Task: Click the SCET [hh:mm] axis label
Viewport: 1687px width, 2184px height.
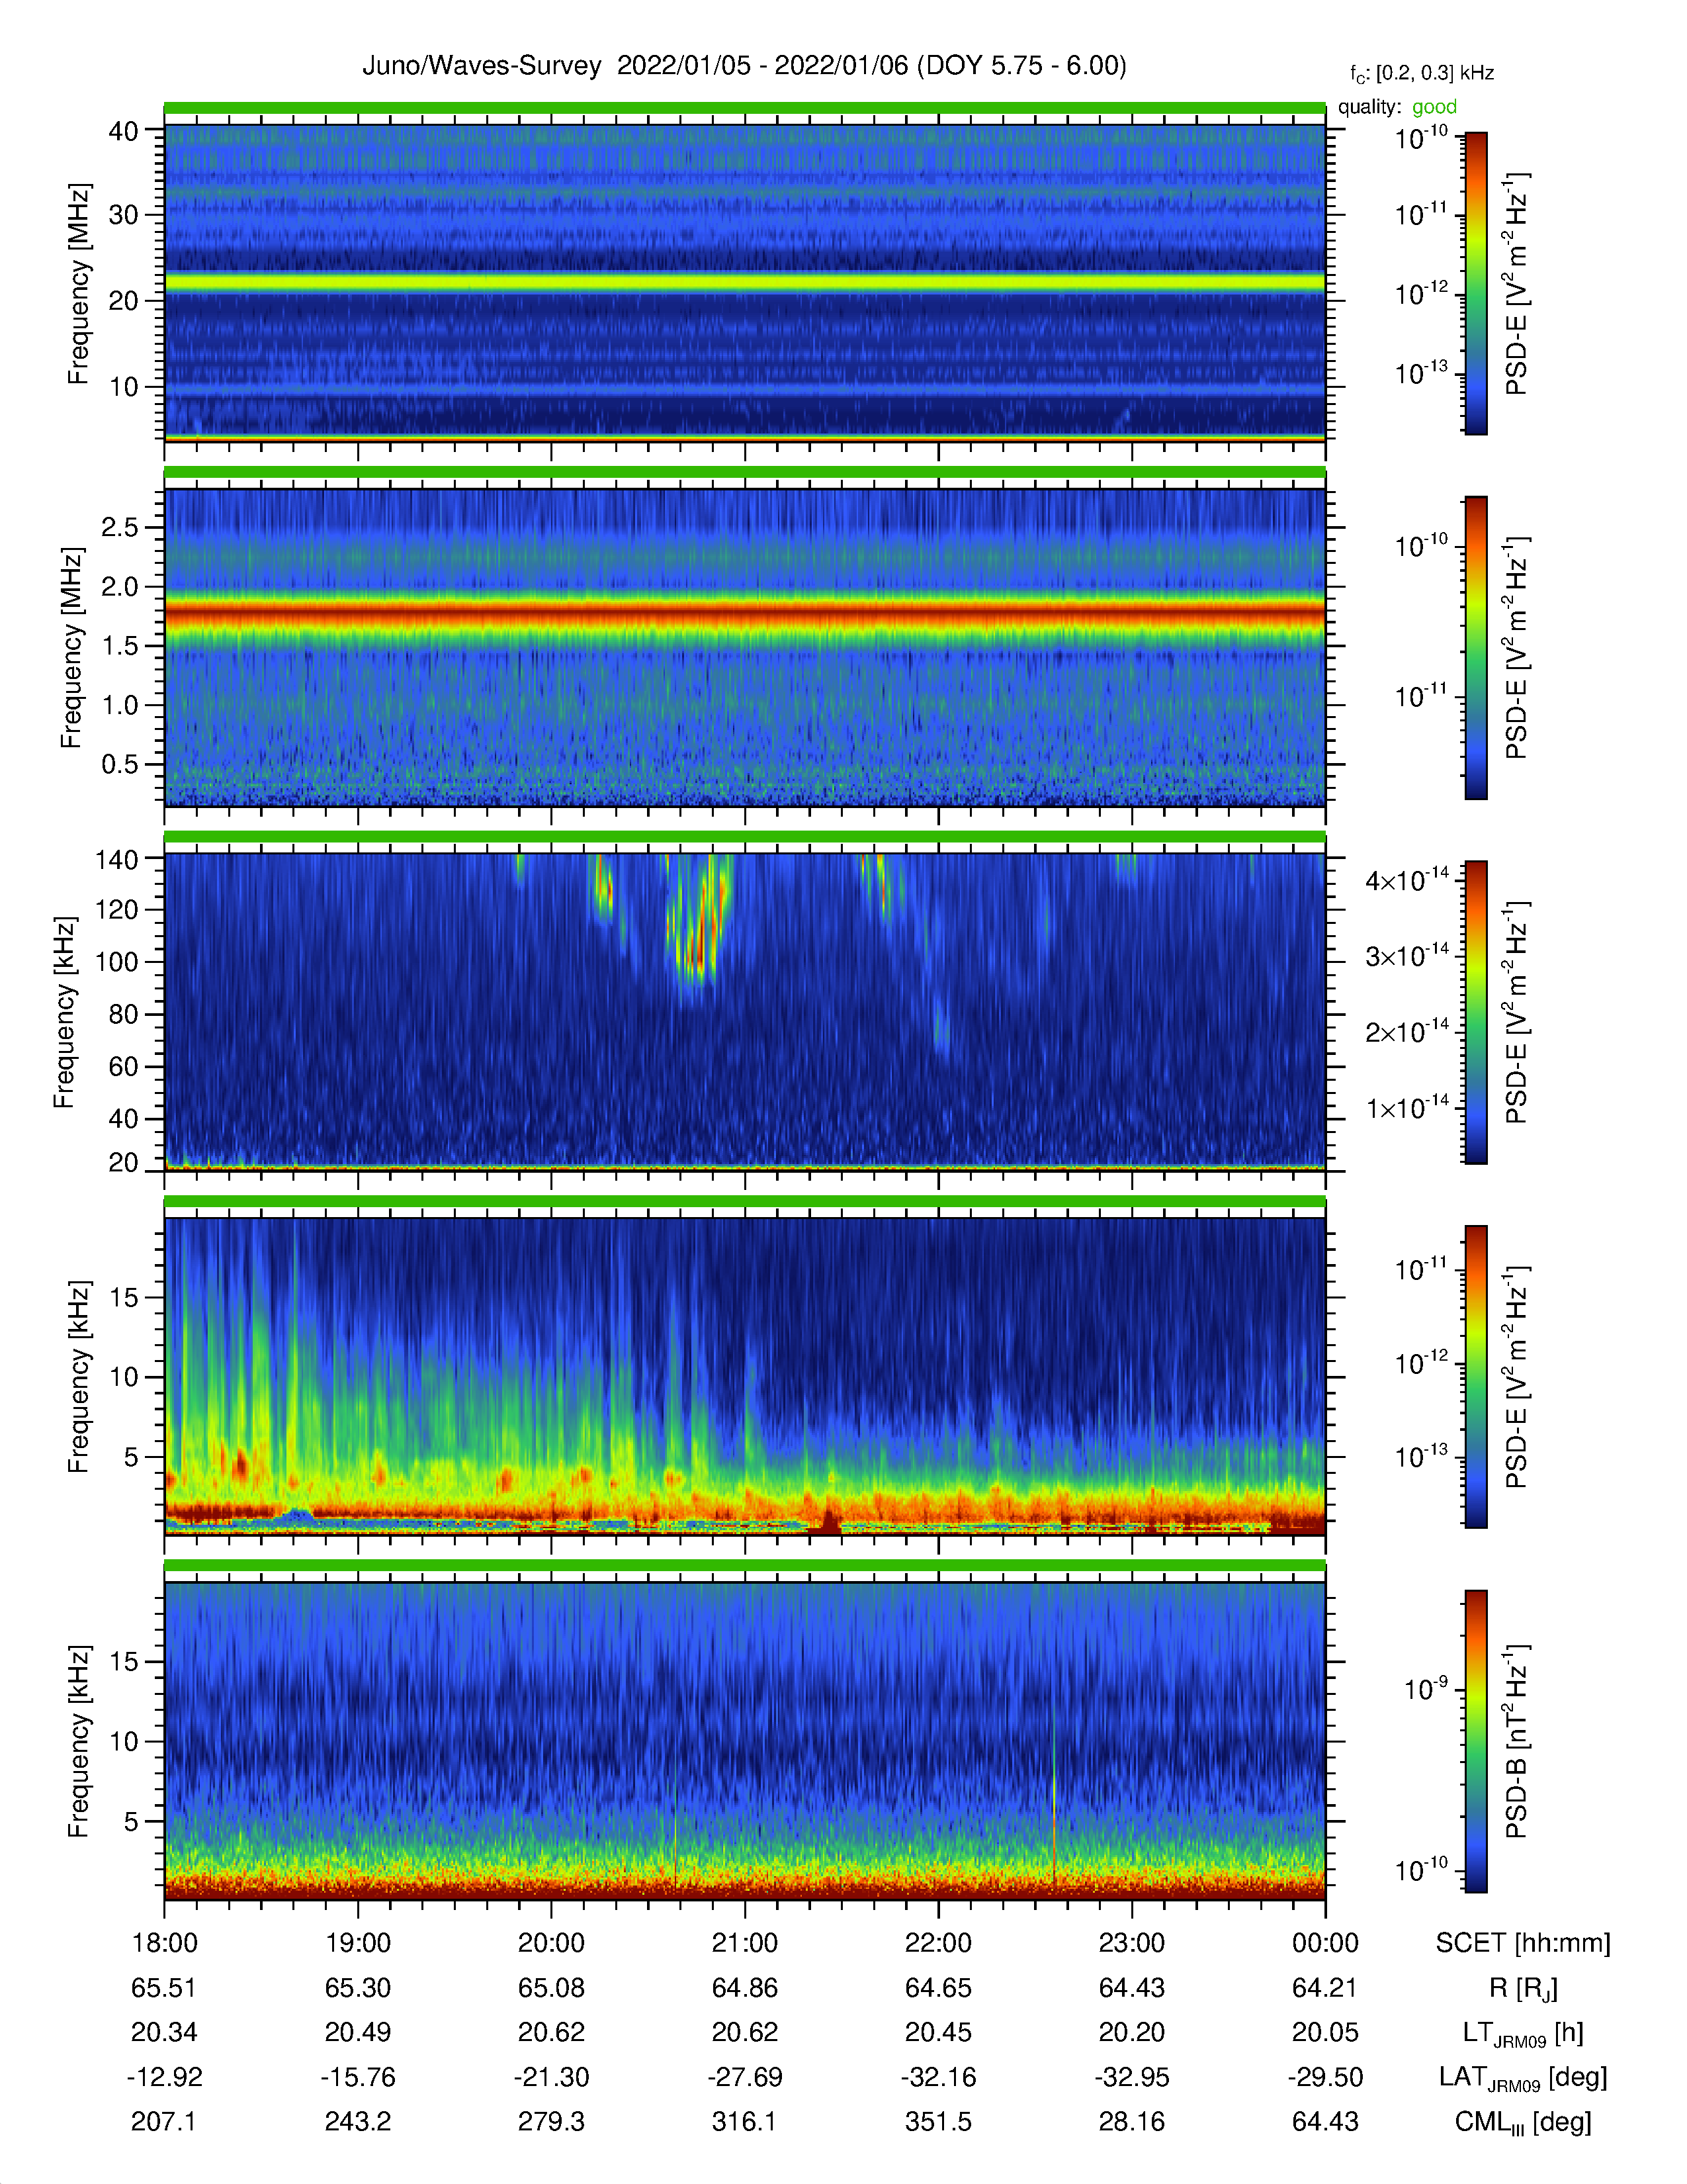Action: pyautogui.click(x=1523, y=1943)
